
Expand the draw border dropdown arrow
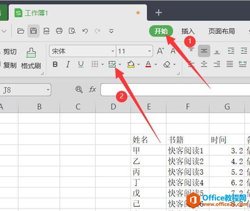coord(120,64)
